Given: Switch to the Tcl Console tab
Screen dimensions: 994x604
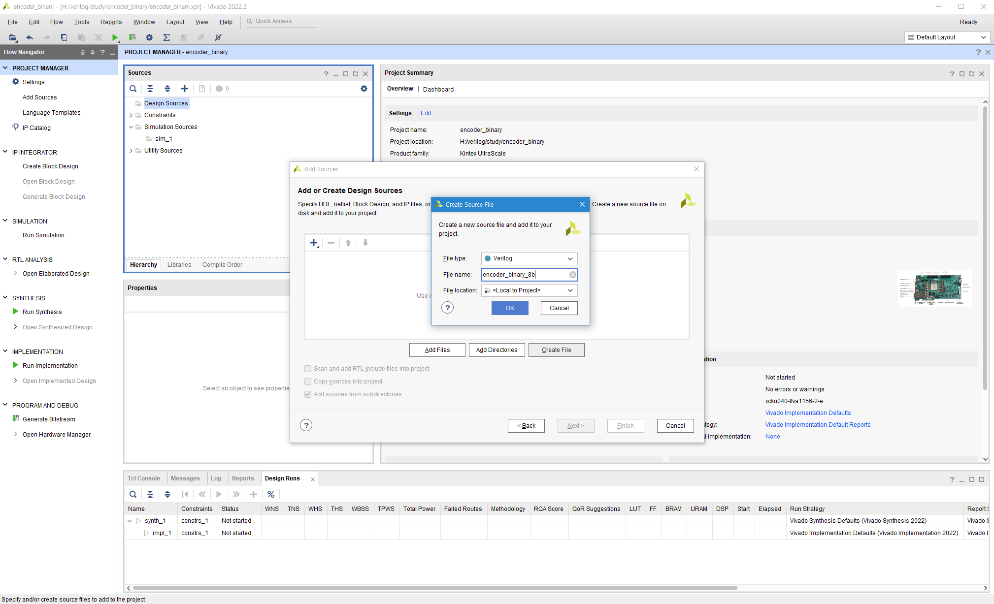Looking at the screenshot, I should click(x=143, y=478).
